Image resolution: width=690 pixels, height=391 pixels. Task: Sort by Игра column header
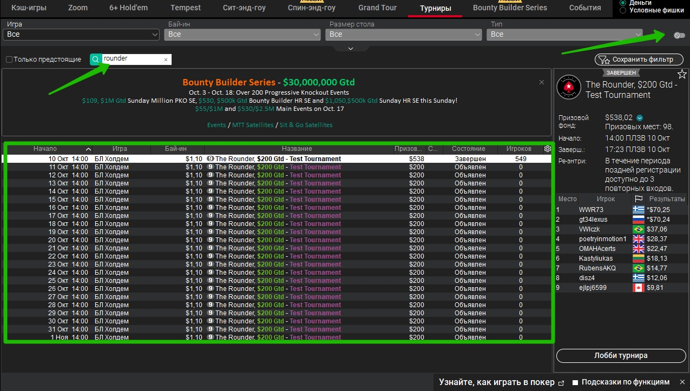pos(120,149)
